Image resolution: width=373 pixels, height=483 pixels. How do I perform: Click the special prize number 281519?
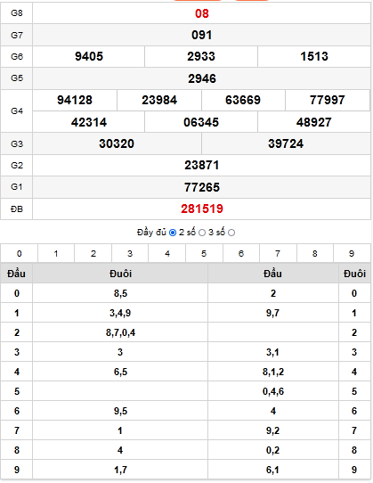[202, 209]
